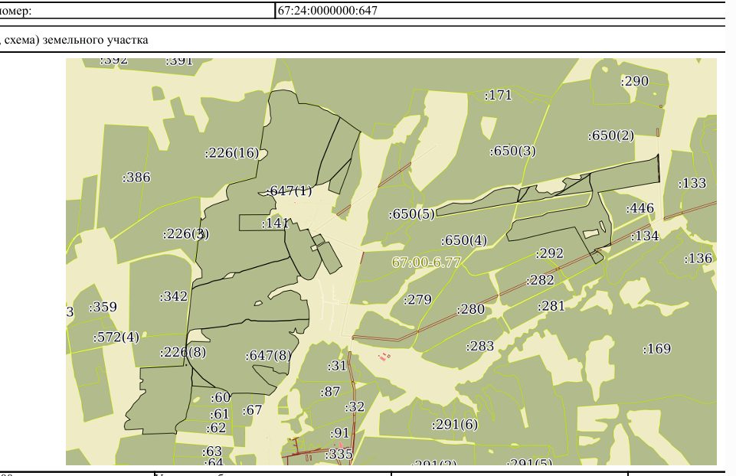This screenshot has height=476, width=736.
Task: Click parcel label :386
Action: pos(136,178)
